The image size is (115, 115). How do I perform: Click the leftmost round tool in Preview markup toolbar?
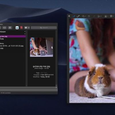[69, 16]
